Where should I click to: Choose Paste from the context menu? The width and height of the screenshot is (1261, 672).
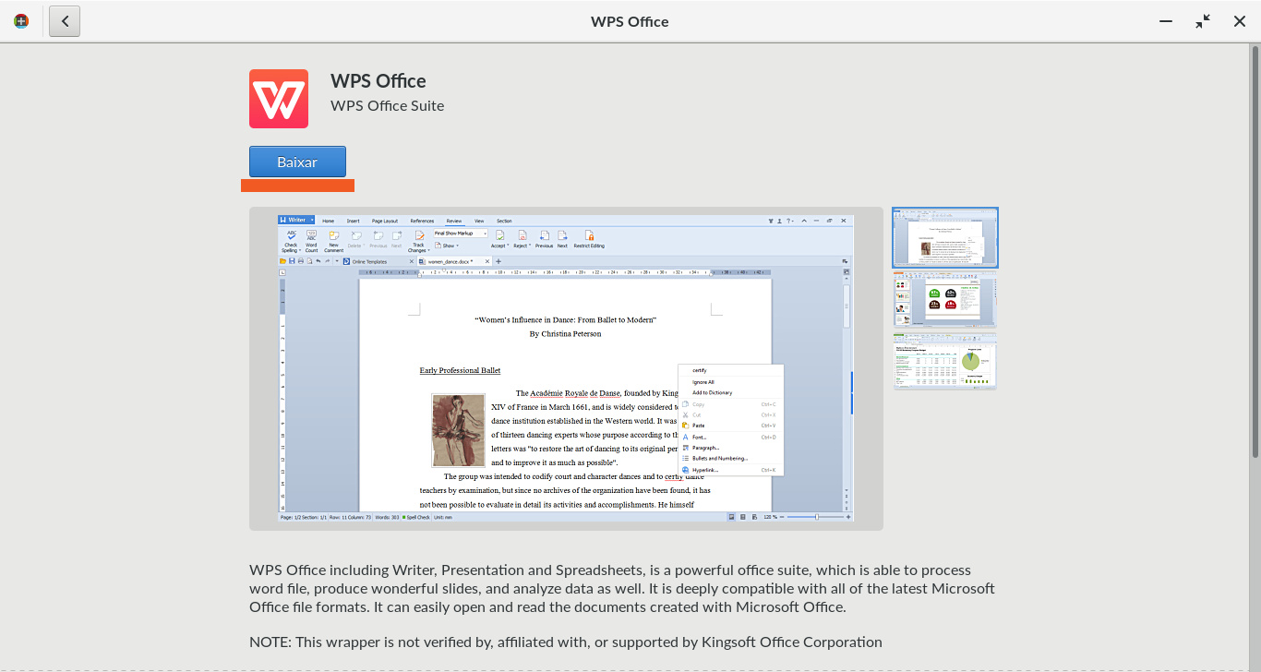click(x=699, y=426)
